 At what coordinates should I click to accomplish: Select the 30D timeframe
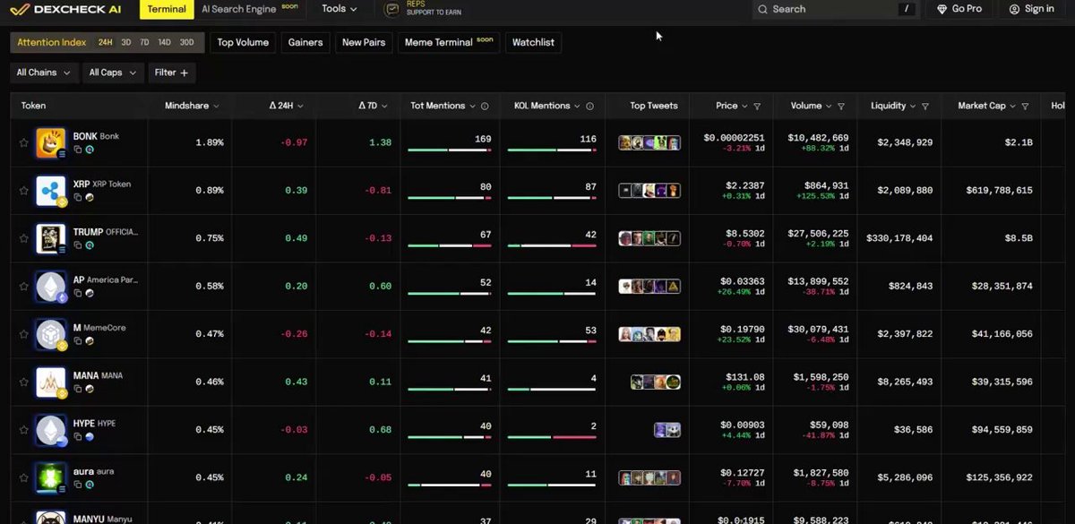(186, 42)
